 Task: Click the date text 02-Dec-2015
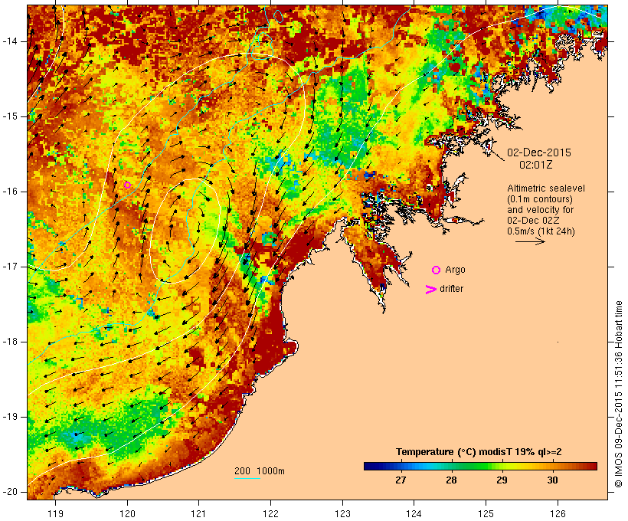pyautogui.click(x=539, y=152)
